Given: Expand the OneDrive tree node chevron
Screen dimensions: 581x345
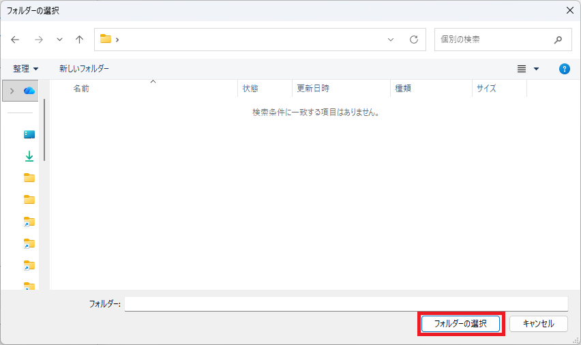Looking at the screenshot, I should click(12, 91).
